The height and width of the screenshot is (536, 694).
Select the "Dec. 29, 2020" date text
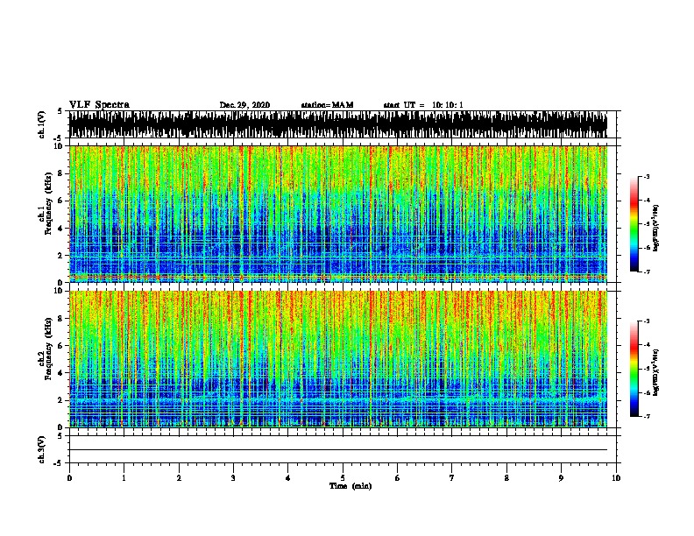click(244, 105)
